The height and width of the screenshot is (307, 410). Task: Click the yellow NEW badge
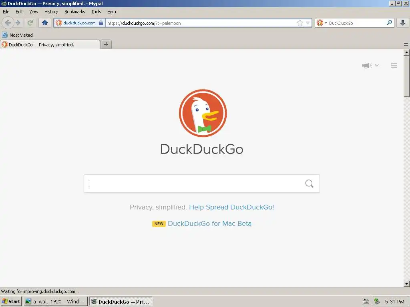click(x=159, y=224)
